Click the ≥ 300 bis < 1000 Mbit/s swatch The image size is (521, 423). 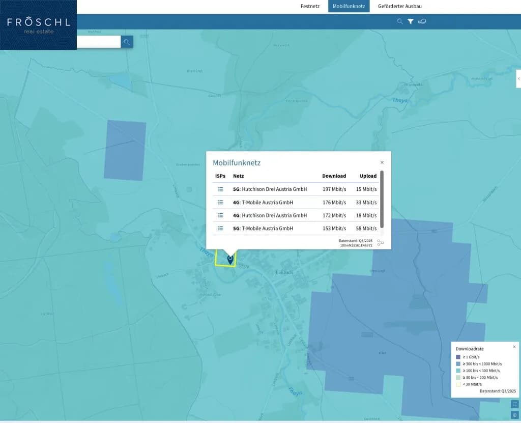(458, 364)
